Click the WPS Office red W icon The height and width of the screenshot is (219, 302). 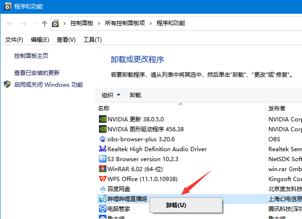102,179
